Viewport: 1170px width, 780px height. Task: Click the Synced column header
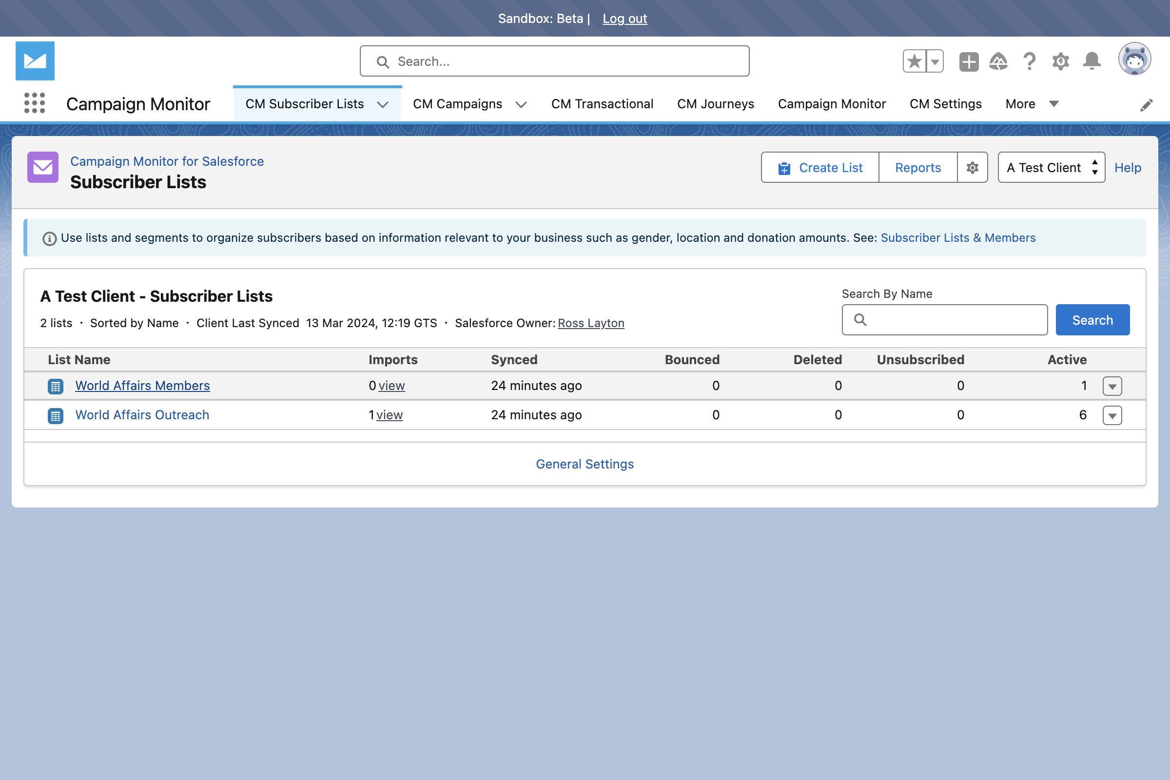[x=514, y=360]
